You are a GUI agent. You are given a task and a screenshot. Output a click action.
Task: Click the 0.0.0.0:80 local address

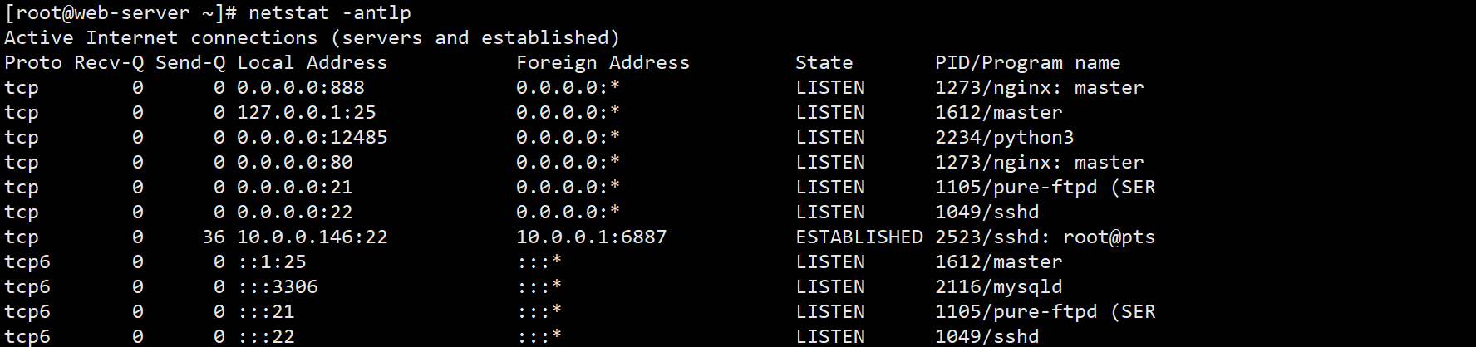pos(295,163)
